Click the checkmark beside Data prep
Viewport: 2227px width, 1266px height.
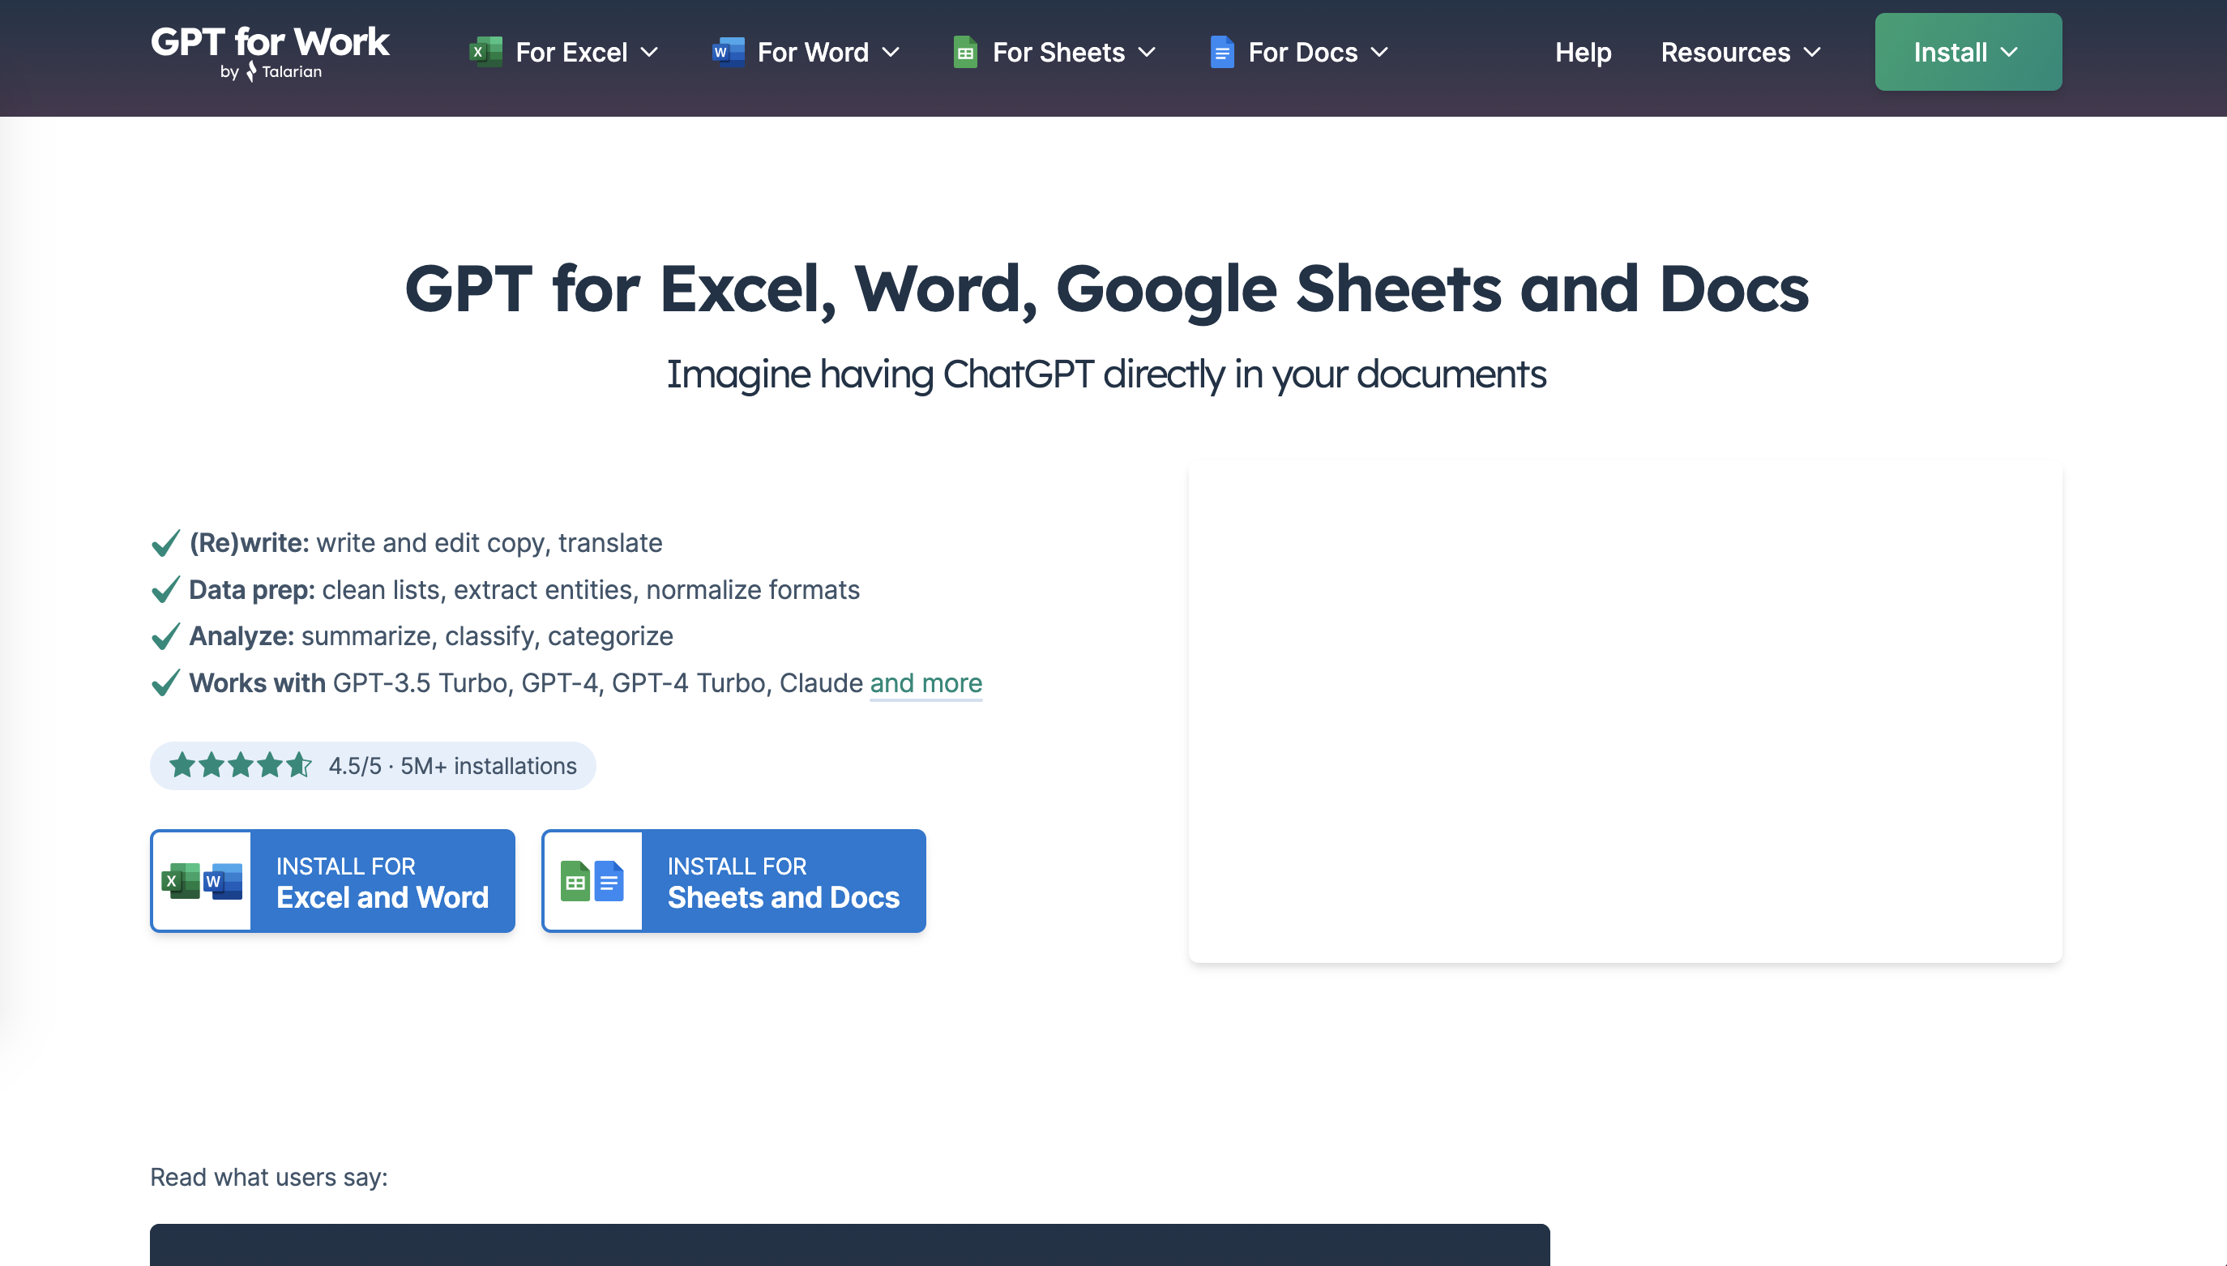[165, 589]
